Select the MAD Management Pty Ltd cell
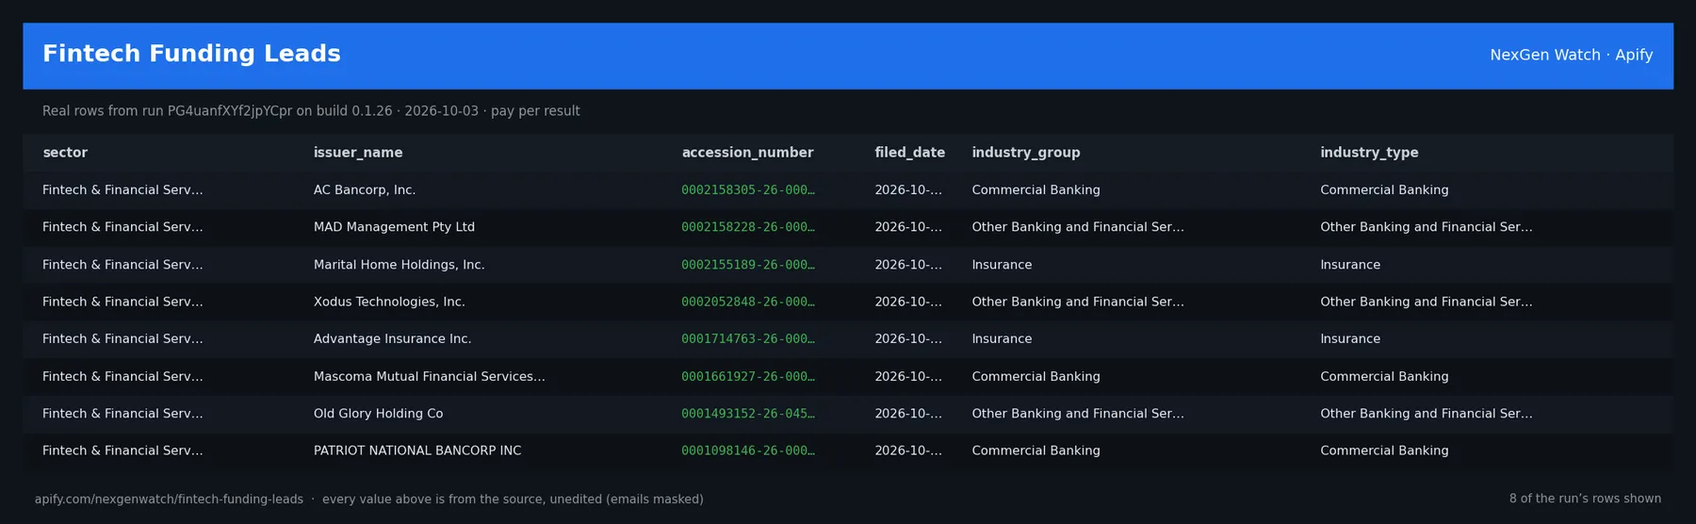This screenshot has width=1696, height=524. (394, 227)
